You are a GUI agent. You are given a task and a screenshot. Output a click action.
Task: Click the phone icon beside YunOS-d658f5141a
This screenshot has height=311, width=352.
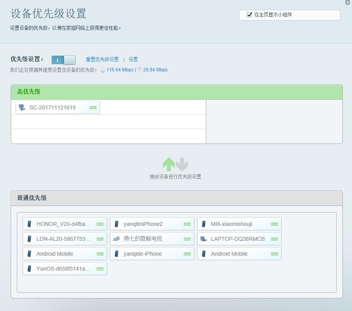[x=29, y=268]
